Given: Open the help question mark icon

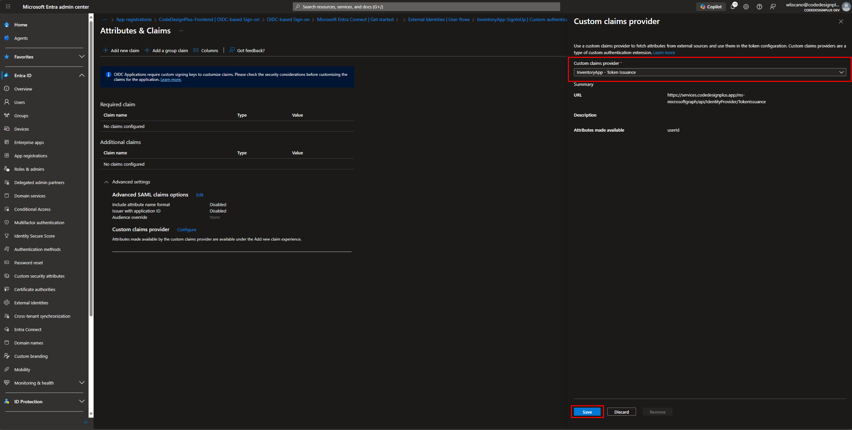Looking at the screenshot, I should click(x=759, y=7).
